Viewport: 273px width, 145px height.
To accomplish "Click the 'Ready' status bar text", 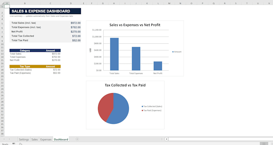I will 5,144.
